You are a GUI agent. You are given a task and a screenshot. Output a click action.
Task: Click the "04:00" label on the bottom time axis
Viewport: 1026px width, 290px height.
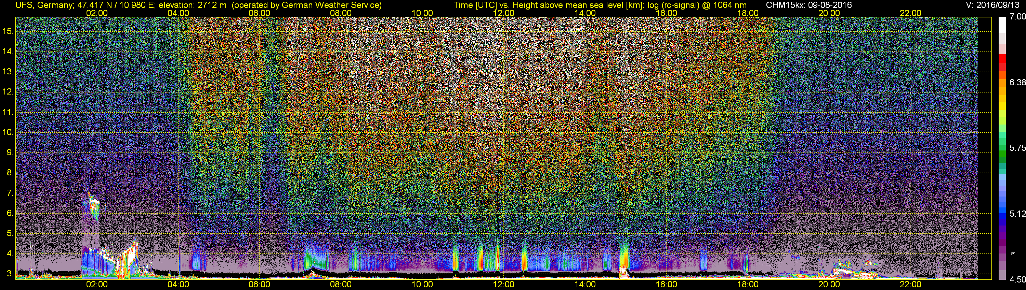click(x=178, y=285)
